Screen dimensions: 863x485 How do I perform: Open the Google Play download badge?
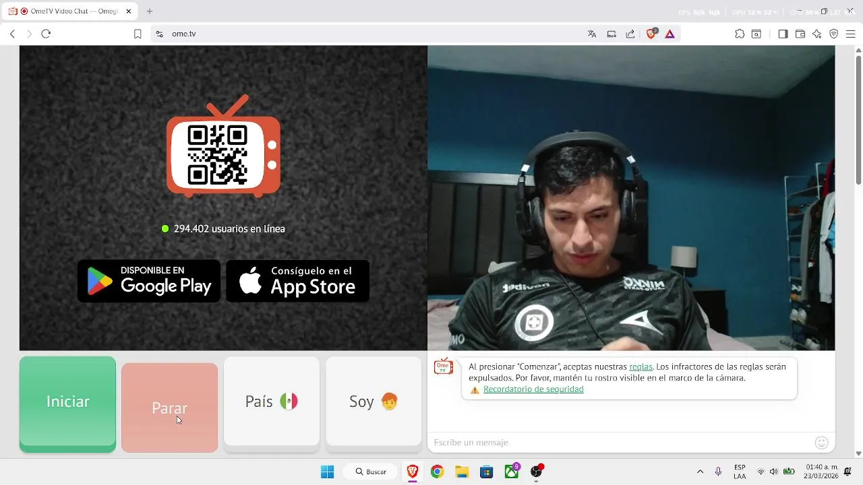point(149,281)
